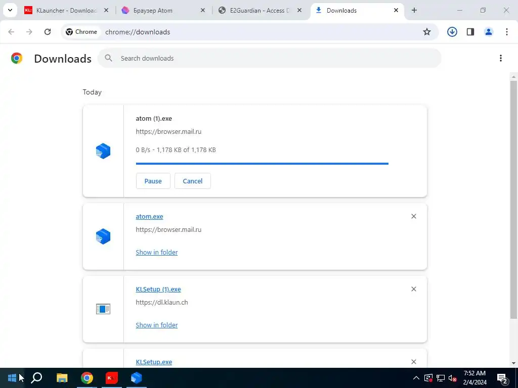Click the https://dl.klaun.ch source text
518x388 pixels.
pos(162,302)
